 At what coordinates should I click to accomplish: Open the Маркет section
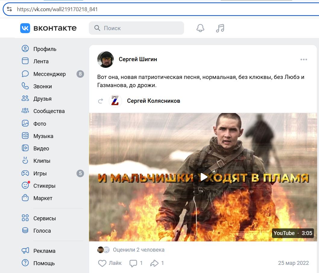point(43,198)
